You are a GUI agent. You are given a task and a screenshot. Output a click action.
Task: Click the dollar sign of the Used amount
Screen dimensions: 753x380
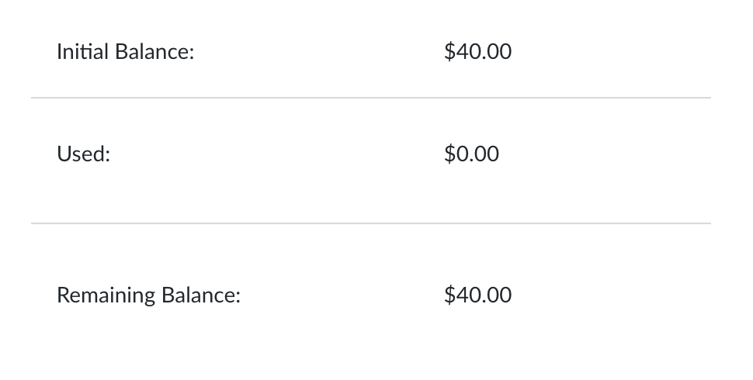coord(449,154)
